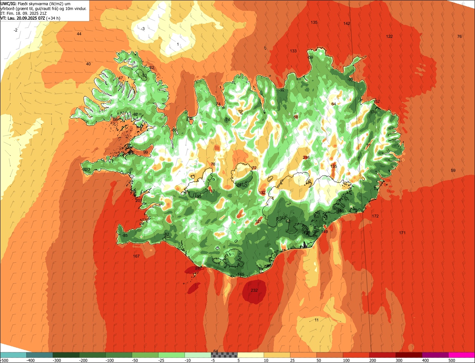Select the 50 to 100 orange legend swatch
This screenshot has width=475, height=363.
pos(330,355)
